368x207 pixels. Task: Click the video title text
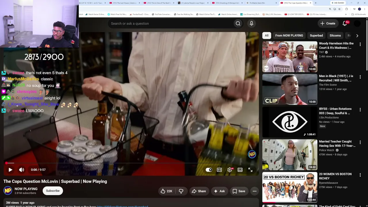[x=55, y=181]
